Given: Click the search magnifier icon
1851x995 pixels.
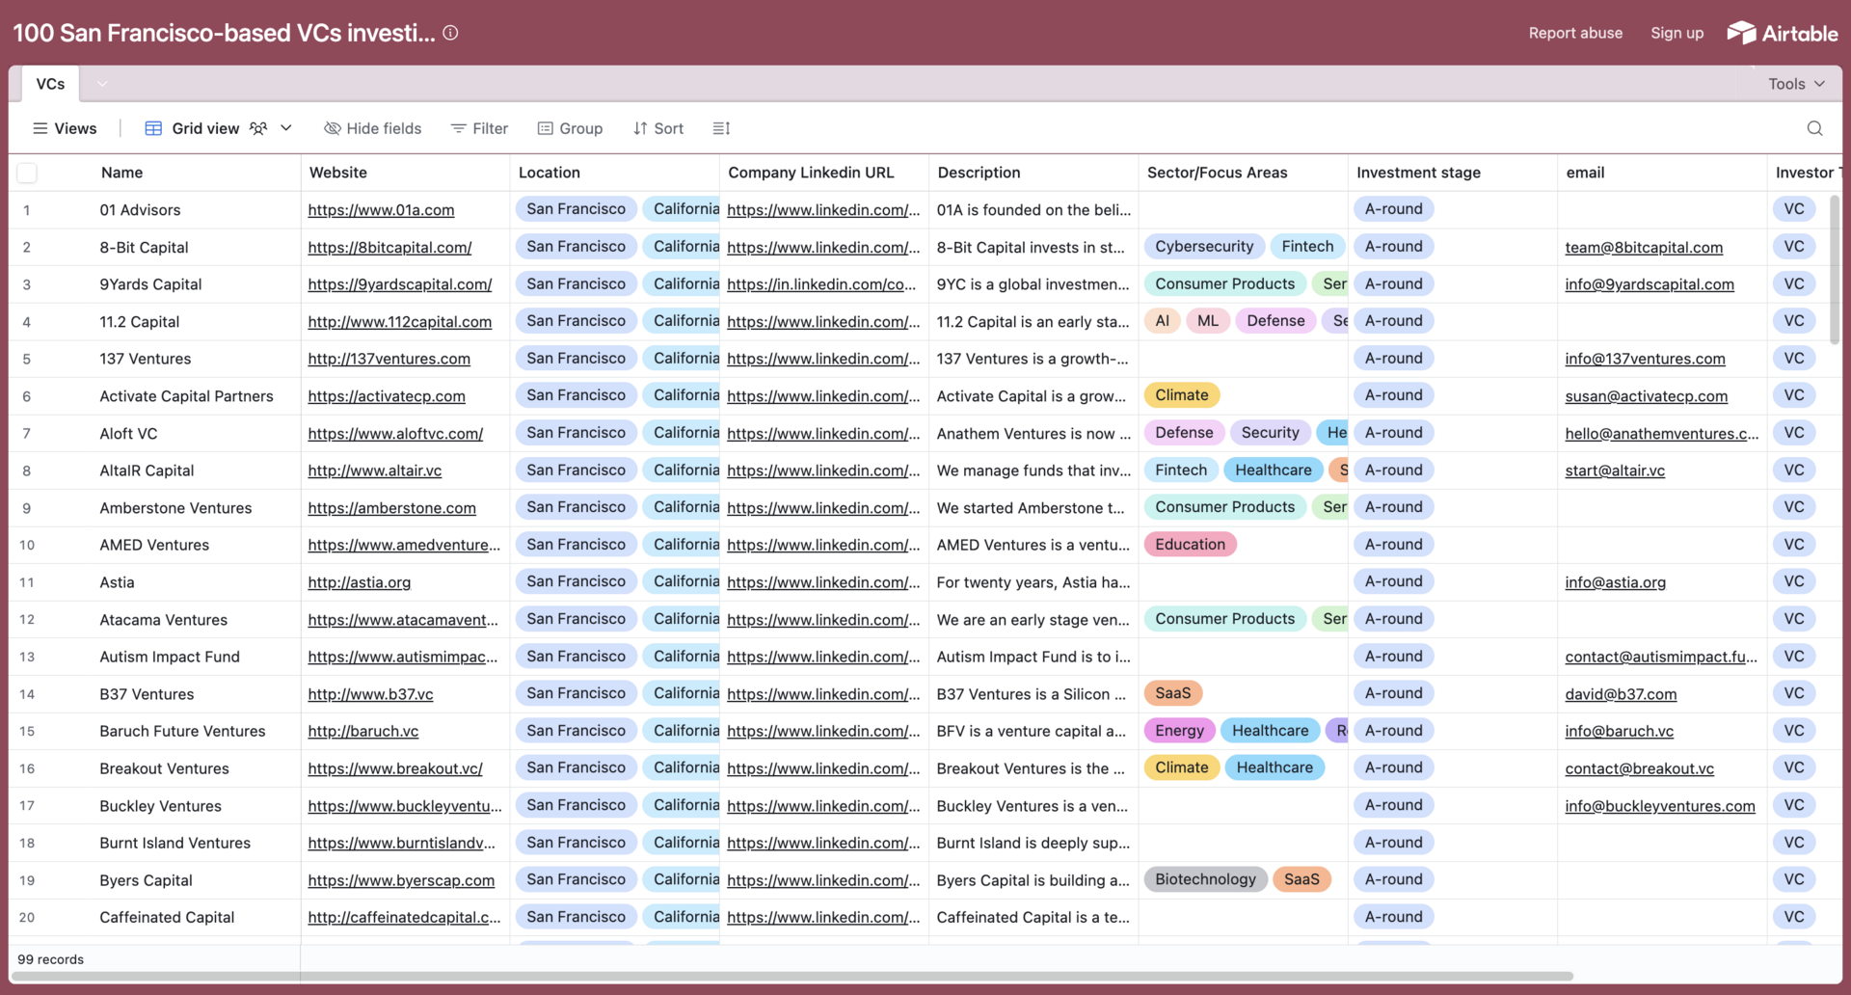Looking at the screenshot, I should tap(1814, 128).
